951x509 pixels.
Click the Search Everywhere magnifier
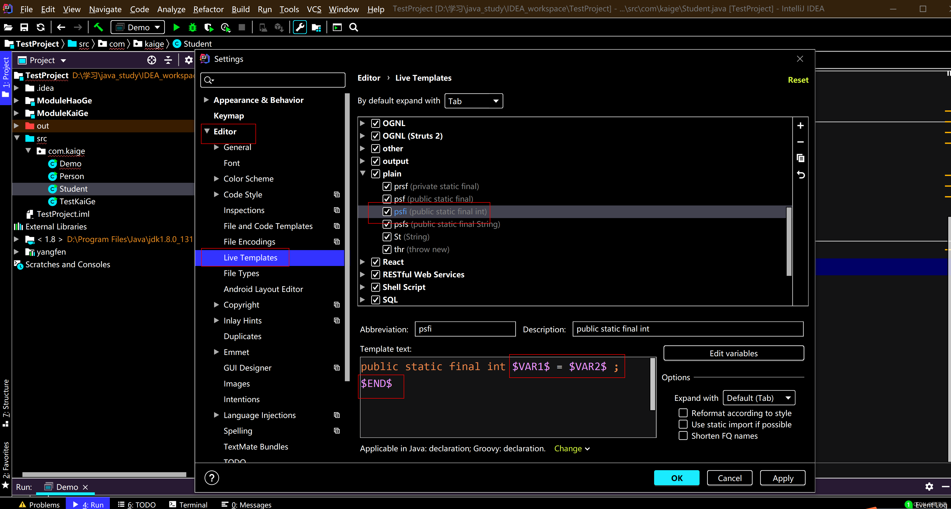[354, 27]
